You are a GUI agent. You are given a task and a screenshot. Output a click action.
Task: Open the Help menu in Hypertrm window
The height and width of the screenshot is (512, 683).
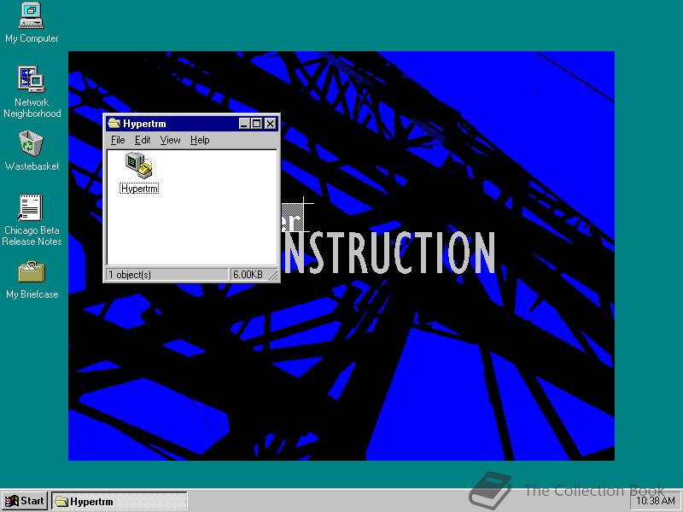click(200, 140)
